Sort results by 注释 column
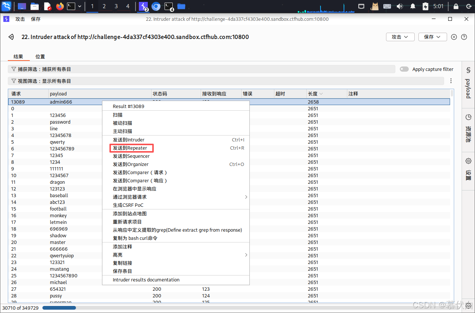Image resolution: width=475 pixels, height=313 pixels. point(398,94)
